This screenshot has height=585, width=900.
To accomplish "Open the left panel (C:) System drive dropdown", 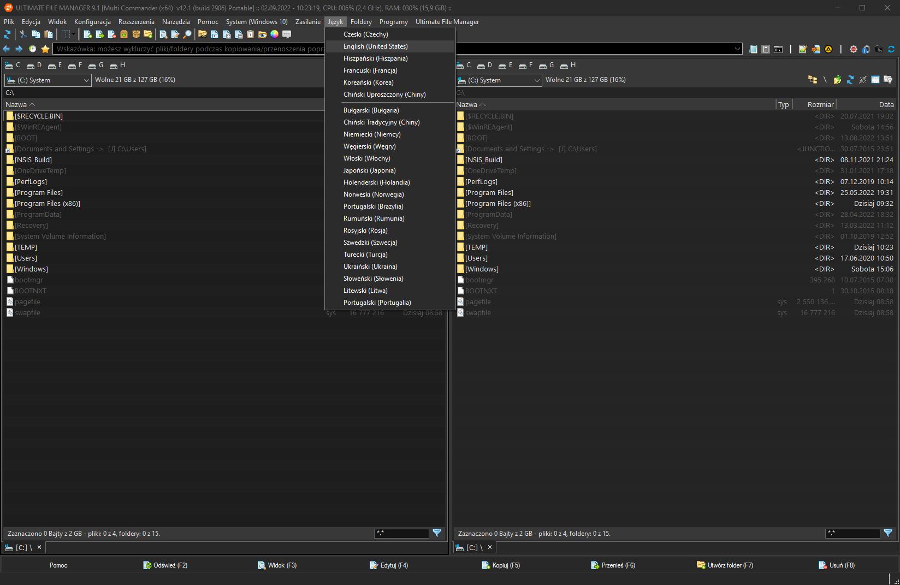I will pos(47,80).
